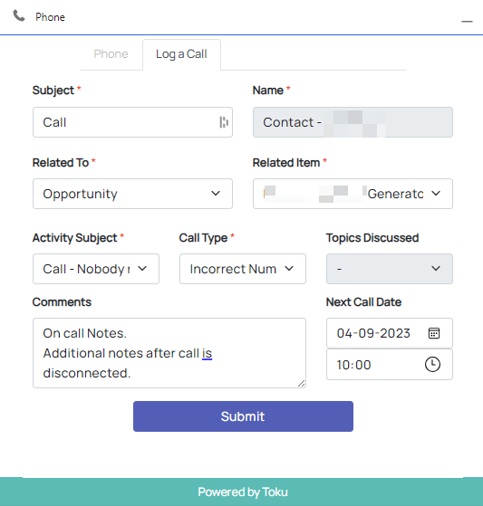The height and width of the screenshot is (506, 483).
Task: Open the Related Item dropdown
Action: 353,194
